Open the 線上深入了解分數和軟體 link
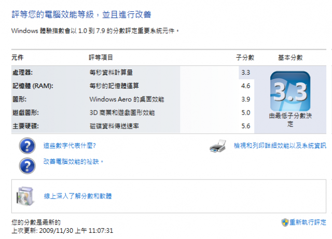 78,196
